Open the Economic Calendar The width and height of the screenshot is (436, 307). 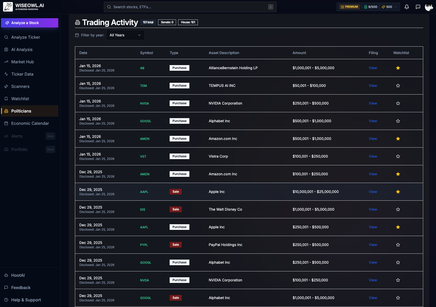click(30, 123)
